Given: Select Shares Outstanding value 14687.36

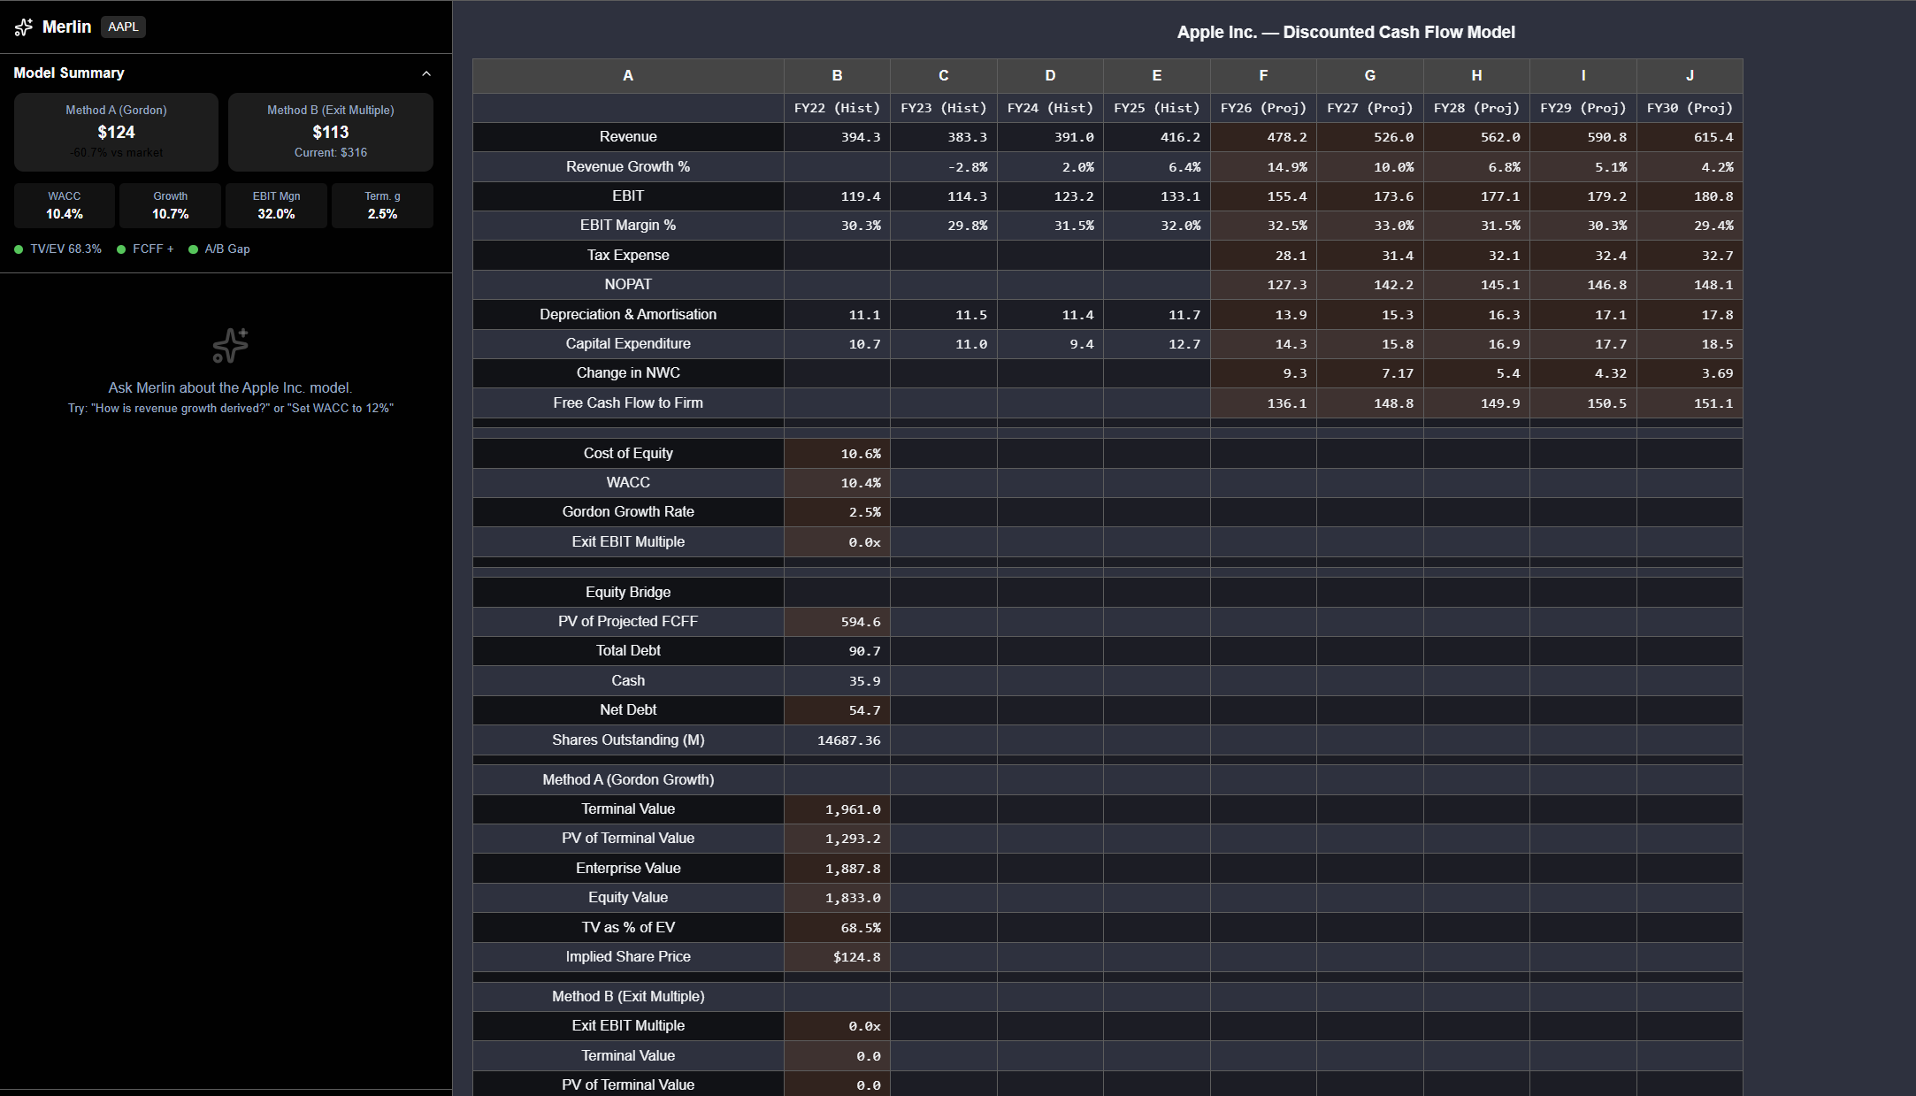Looking at the screenshot, I should [837, 740].
